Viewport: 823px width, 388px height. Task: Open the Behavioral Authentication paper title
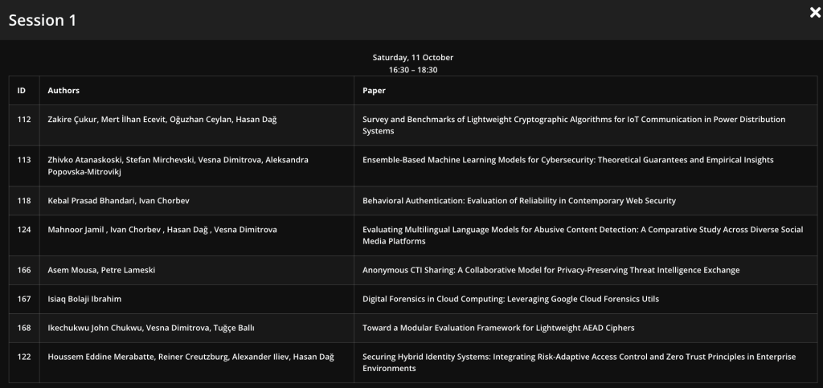519,200
